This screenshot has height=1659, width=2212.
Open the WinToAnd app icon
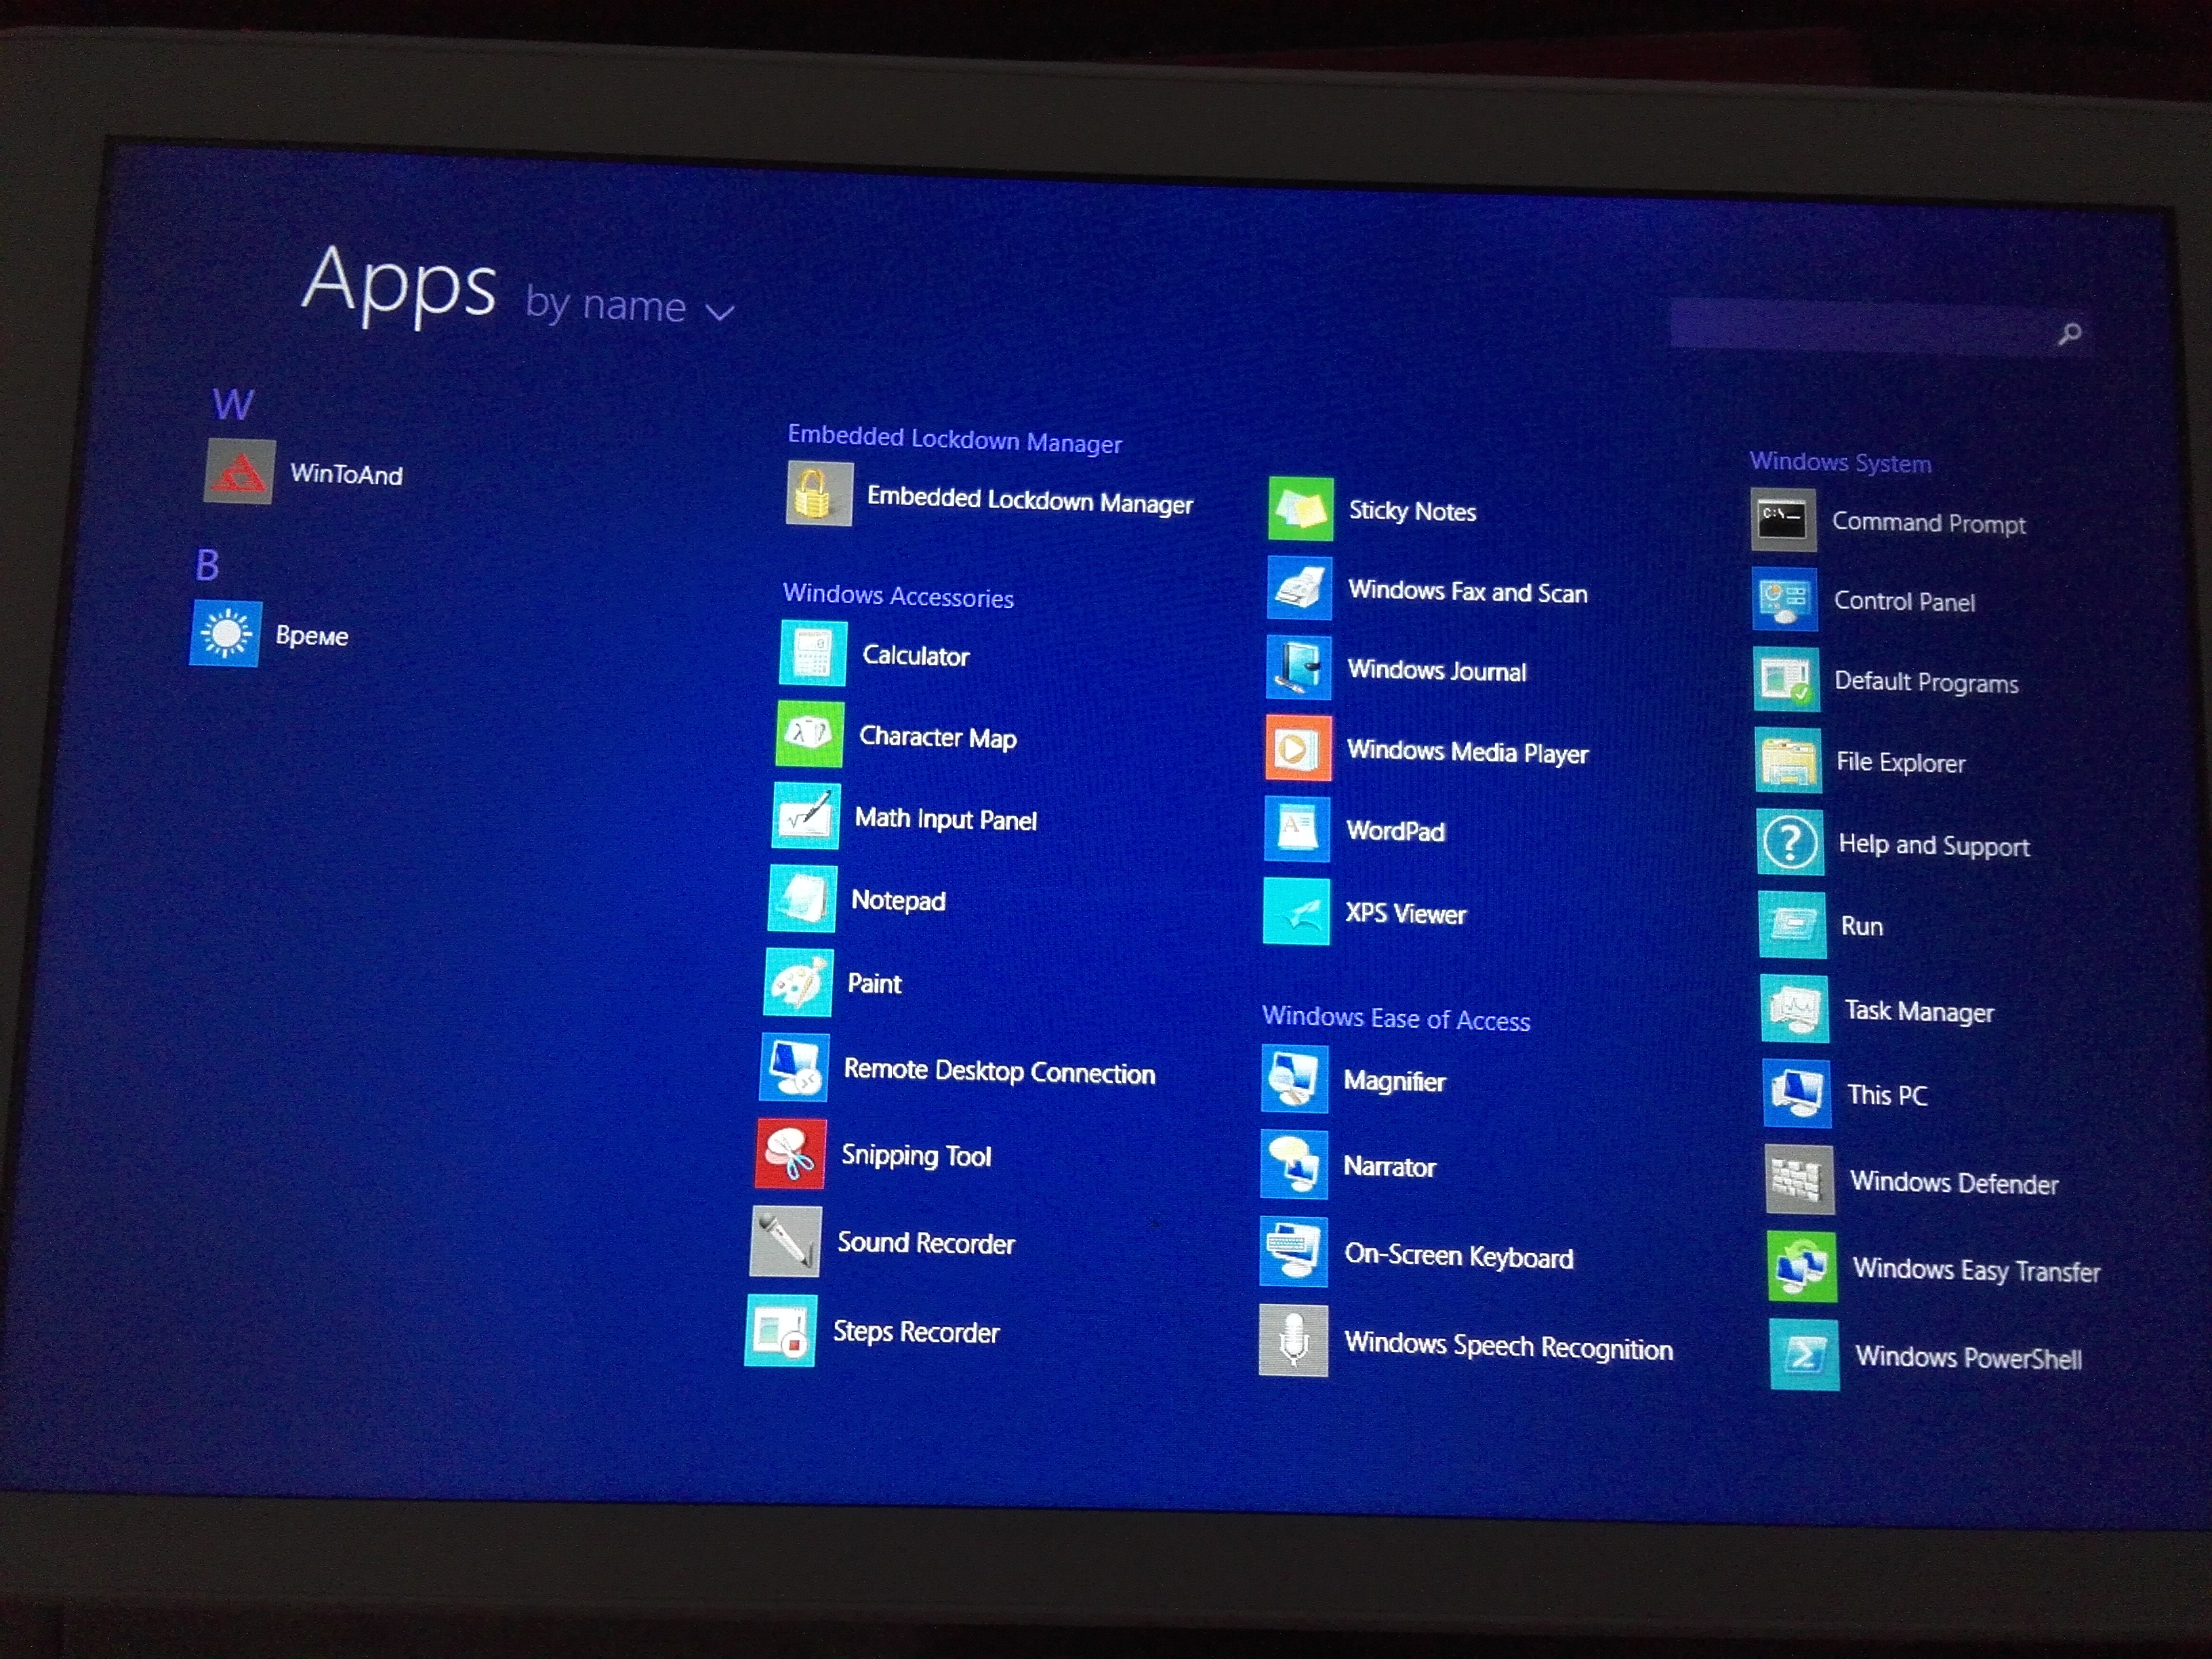pos(239,471)
